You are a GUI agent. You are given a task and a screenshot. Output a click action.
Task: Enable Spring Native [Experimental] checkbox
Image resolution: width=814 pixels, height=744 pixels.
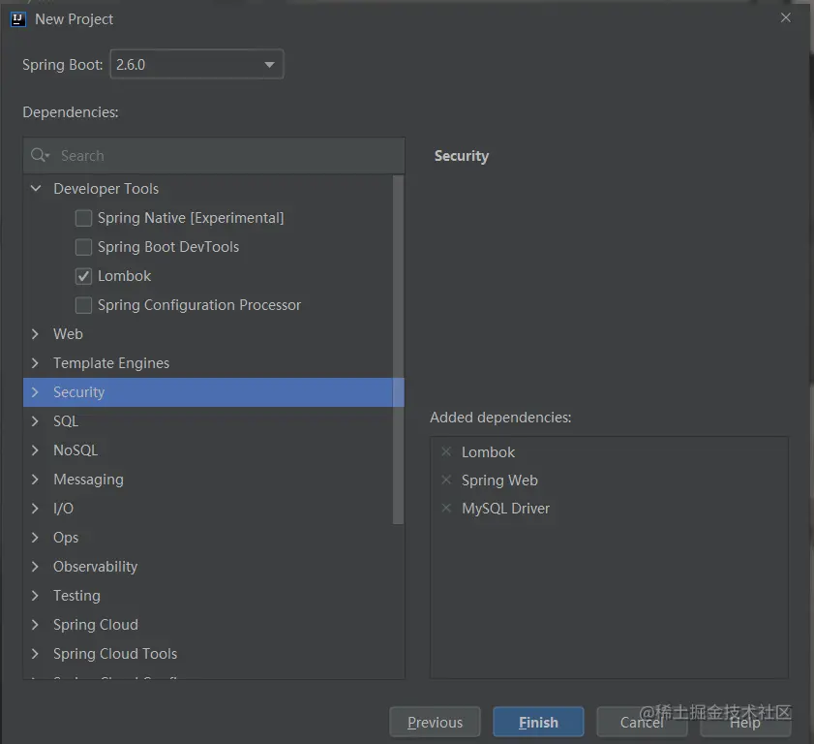click(x=83, y=218)
